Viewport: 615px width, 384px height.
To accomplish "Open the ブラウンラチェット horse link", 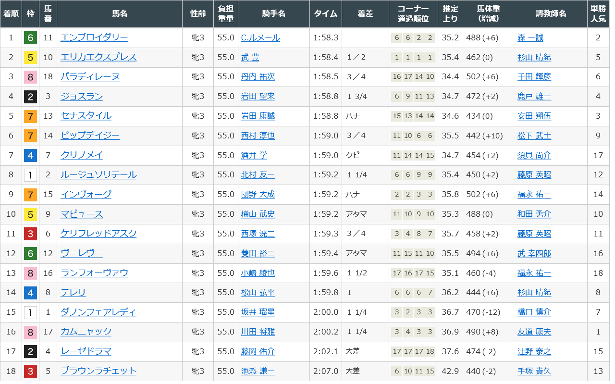I will [98, 371].
